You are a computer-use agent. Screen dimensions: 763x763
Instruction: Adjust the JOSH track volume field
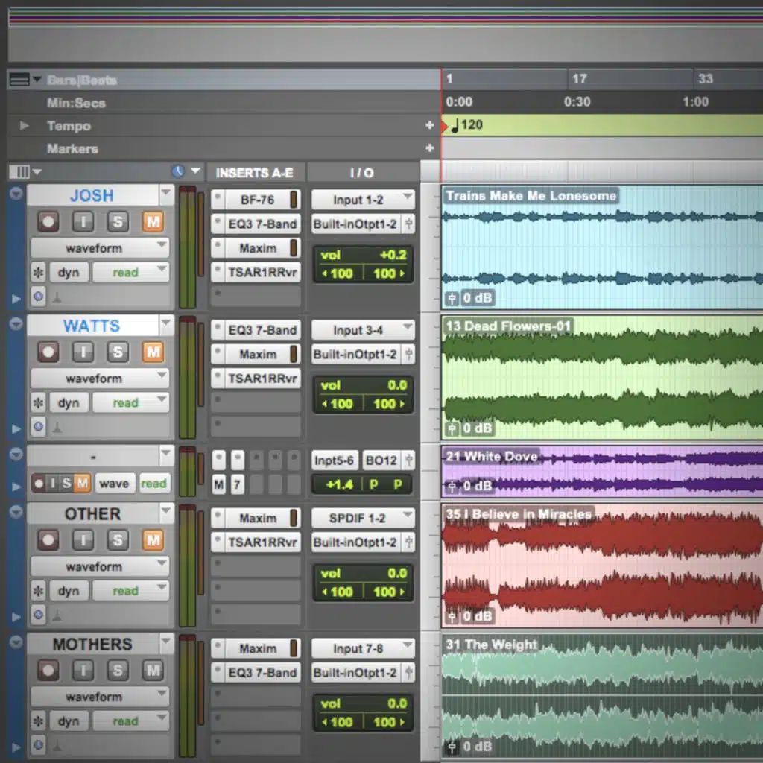(x=362, y=255)
